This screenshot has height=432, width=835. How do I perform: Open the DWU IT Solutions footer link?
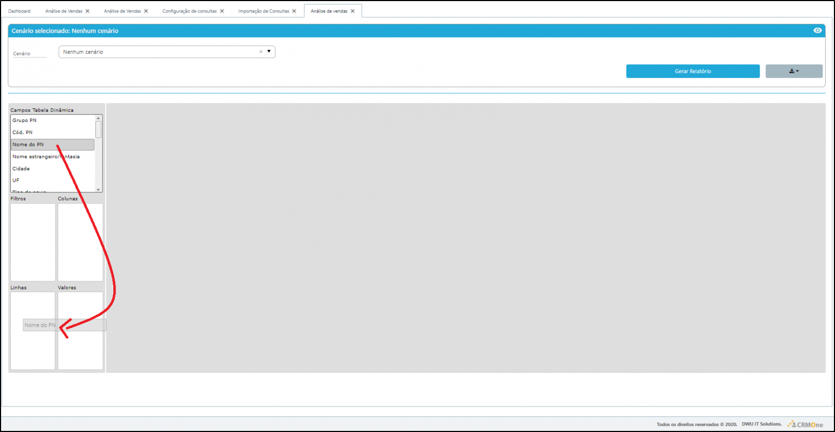coord(762,424)
